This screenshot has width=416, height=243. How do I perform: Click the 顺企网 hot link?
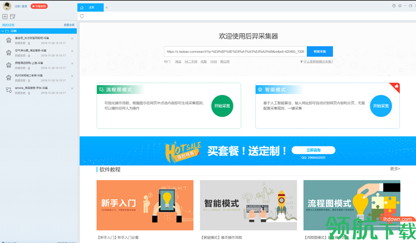pyautogui.click(x=225, y=61)
